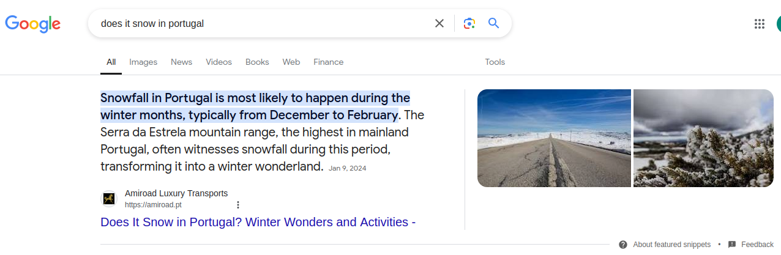This screenshot has height=255, width=781.
Task: Click the Google logo
Action: (33, 24)
